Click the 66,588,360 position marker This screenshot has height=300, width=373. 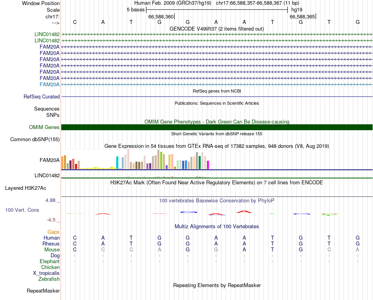(x=161, y=16)
